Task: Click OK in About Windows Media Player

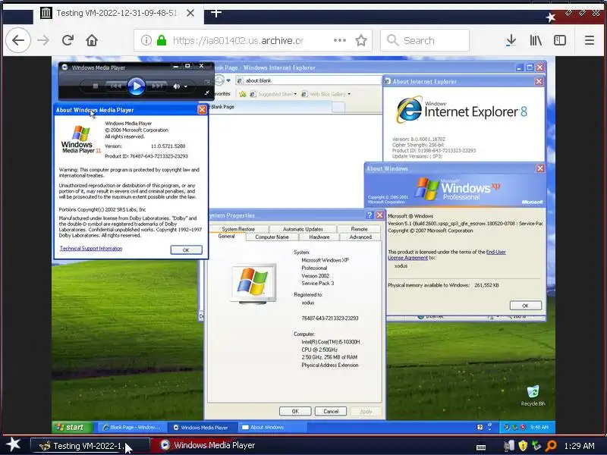Action: pos(186,250)
